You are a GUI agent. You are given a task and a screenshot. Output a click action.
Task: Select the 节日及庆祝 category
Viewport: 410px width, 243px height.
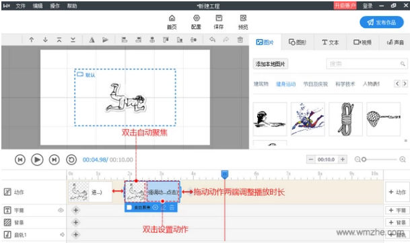(x=315, y=84)
